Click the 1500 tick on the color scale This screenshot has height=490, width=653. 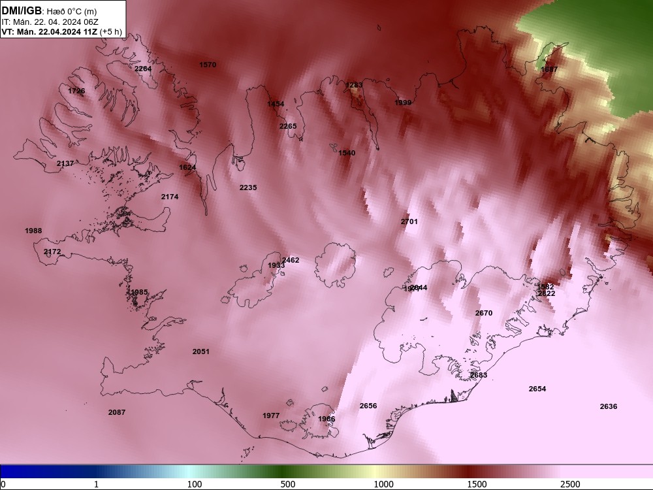[477, 484]
